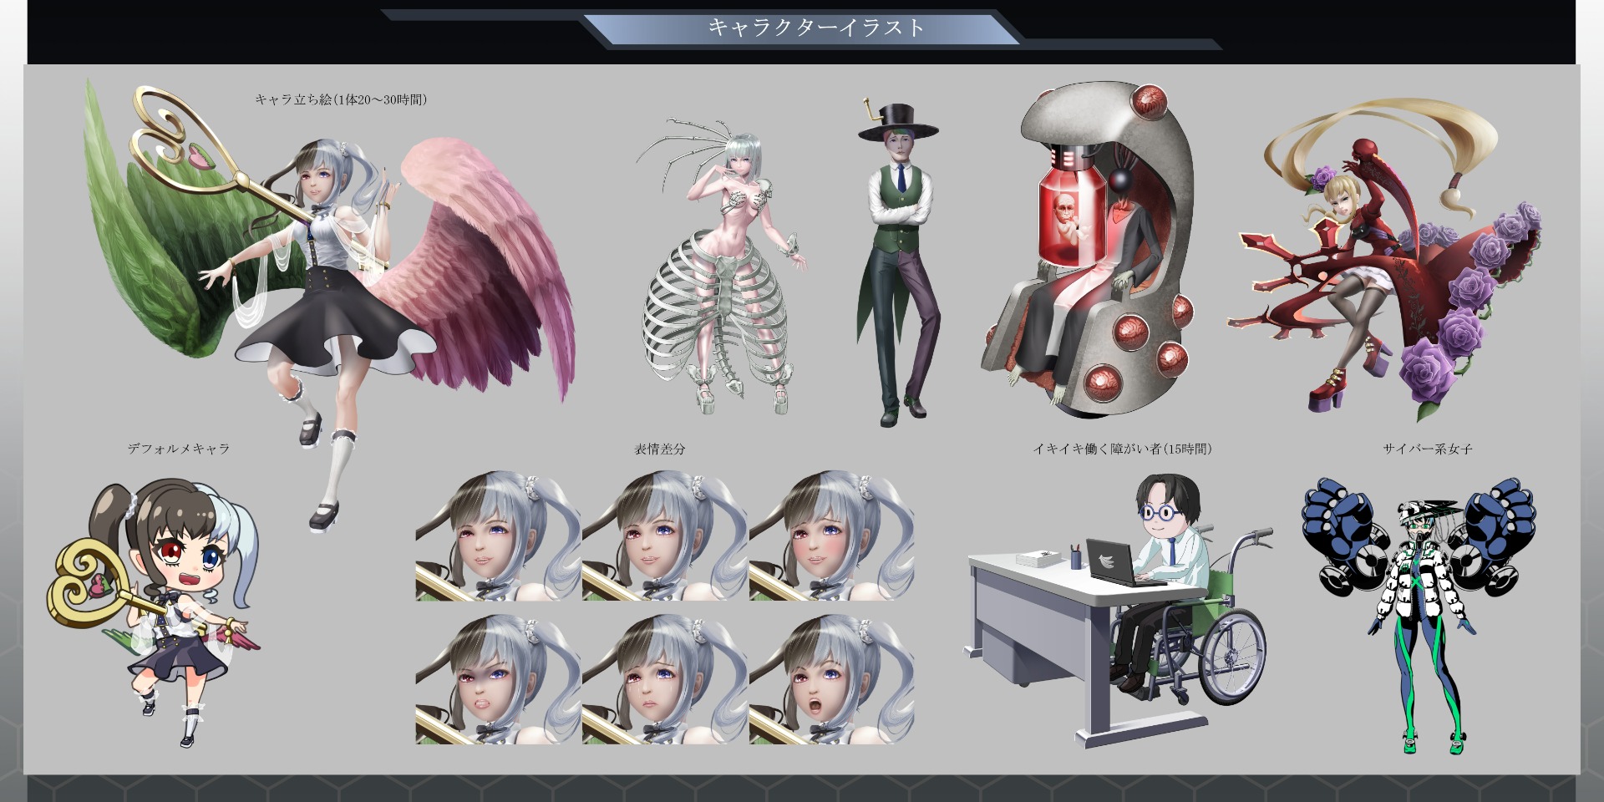Screen dimensions: 1604x802
Task: Click the giant golden heart-shaped key head
Action: pyautogui.click(x=175, y=134)
